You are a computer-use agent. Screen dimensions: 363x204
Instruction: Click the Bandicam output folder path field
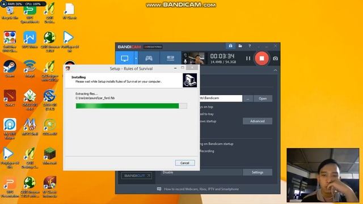[x=221, y=98]
